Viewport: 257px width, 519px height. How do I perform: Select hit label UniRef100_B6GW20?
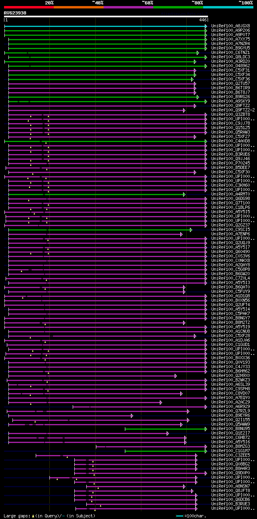230,274
